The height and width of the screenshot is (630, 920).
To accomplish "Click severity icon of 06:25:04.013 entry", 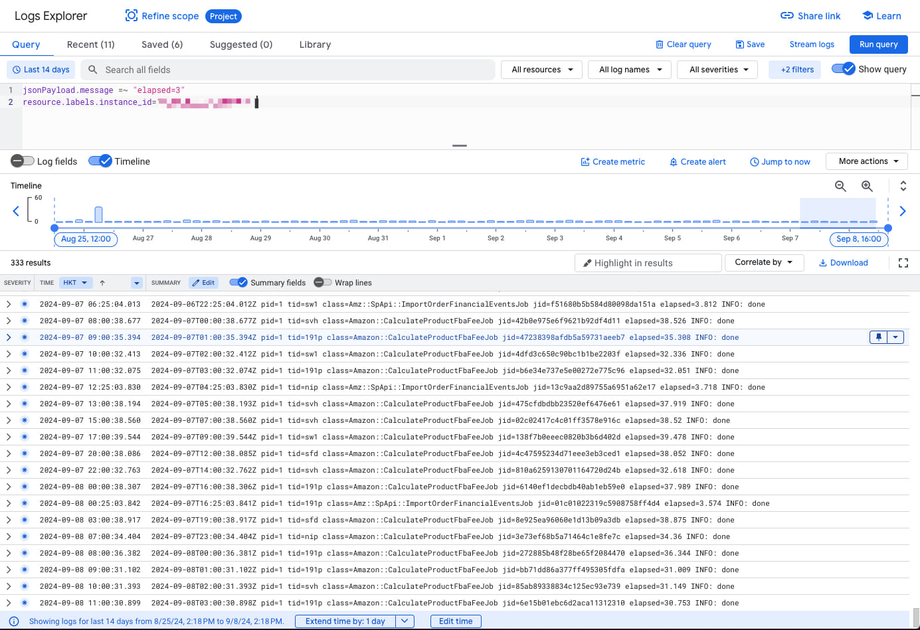I will (25, 304).
